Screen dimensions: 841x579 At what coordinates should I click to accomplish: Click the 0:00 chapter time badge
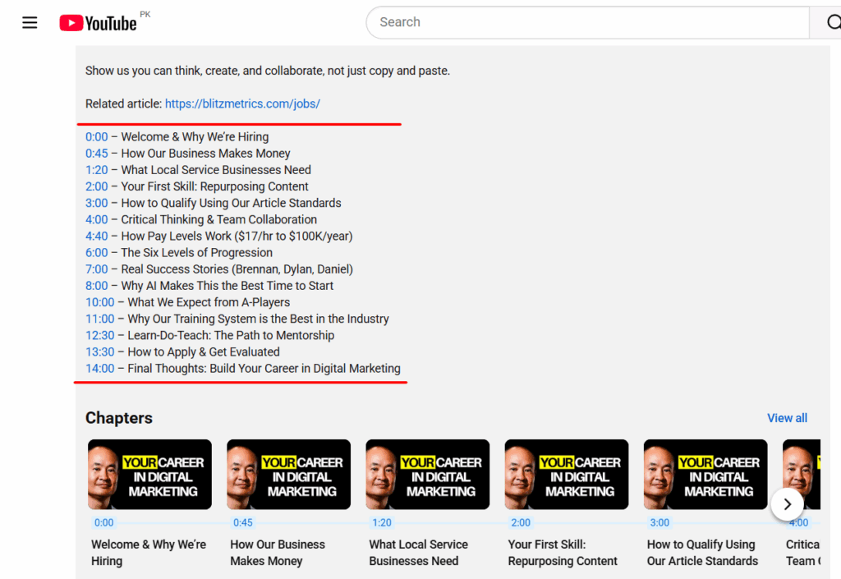[x=104, y=522]
